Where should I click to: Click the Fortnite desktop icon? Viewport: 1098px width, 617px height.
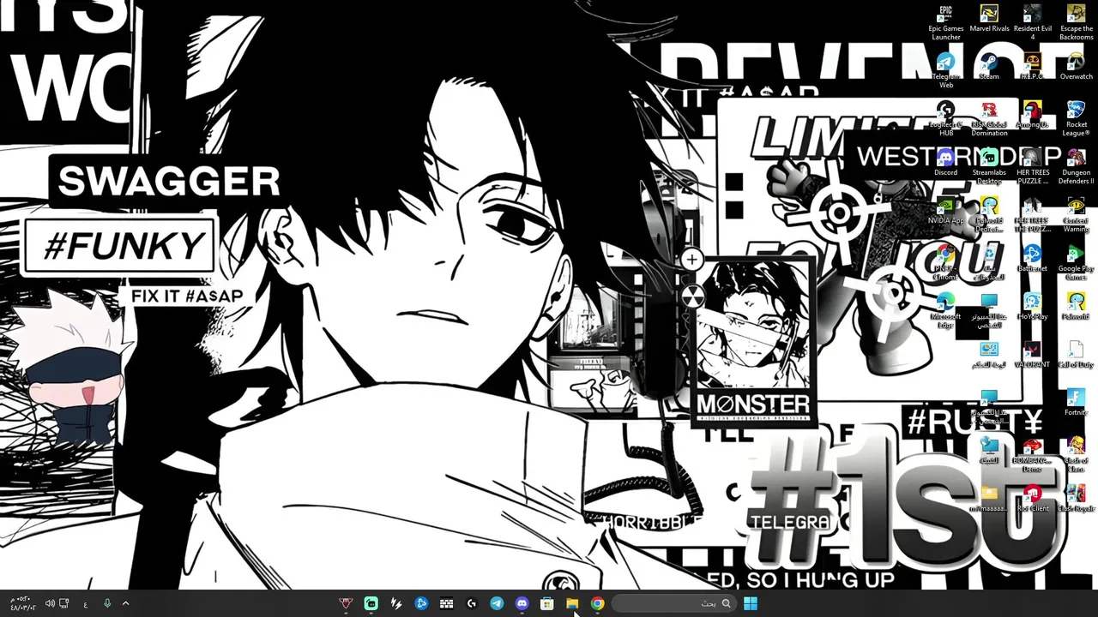point(1076,403)
